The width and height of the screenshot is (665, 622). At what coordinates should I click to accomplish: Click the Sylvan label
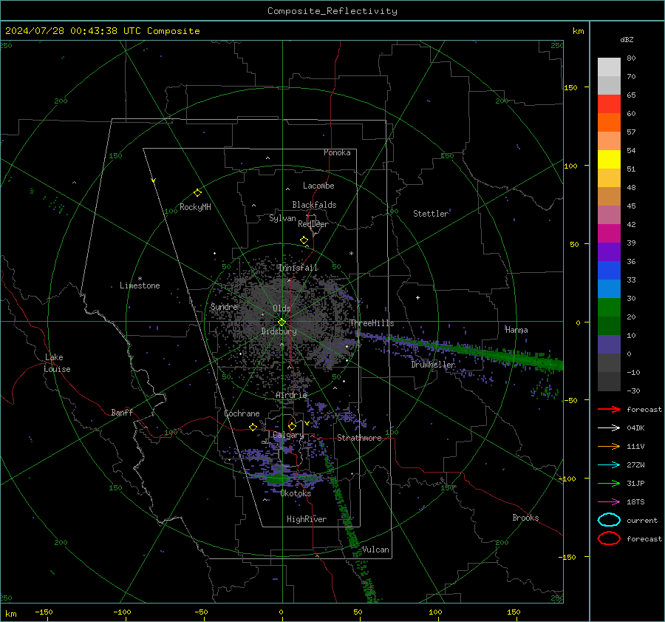point(282,218)
